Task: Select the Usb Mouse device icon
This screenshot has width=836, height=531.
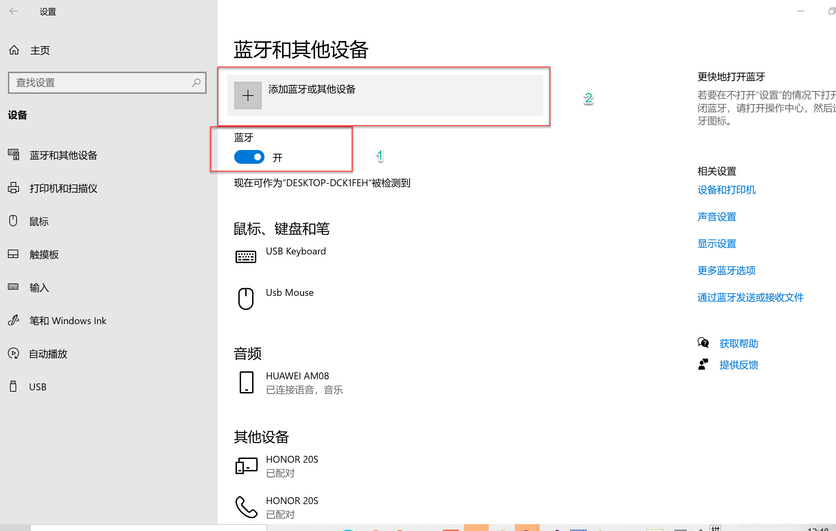Action: pyautogui.click(x=246, y=299)
